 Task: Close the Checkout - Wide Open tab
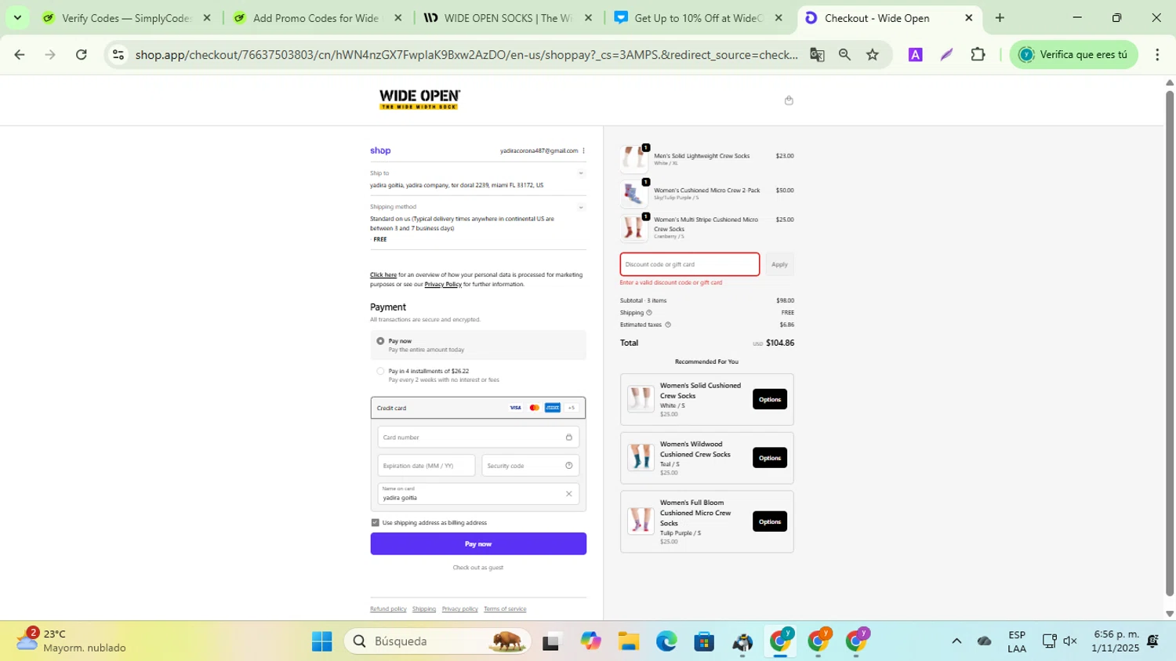coord(968,17)
